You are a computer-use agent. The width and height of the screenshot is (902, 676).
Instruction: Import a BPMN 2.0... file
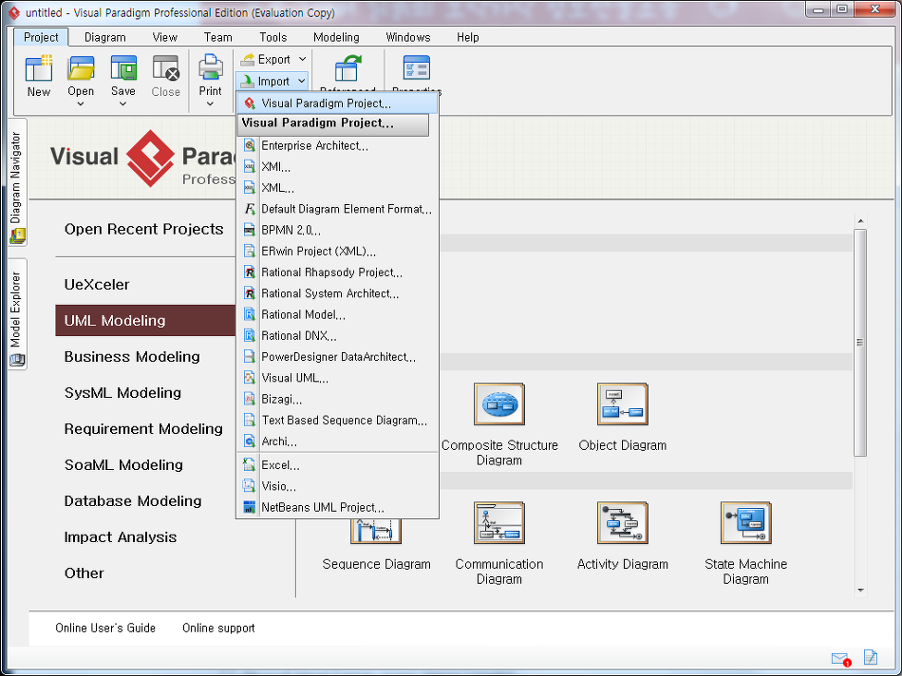coord(337,230)
